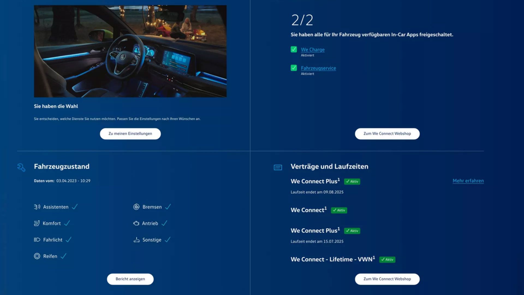Open the We Charge link

(x=313, y=49)
